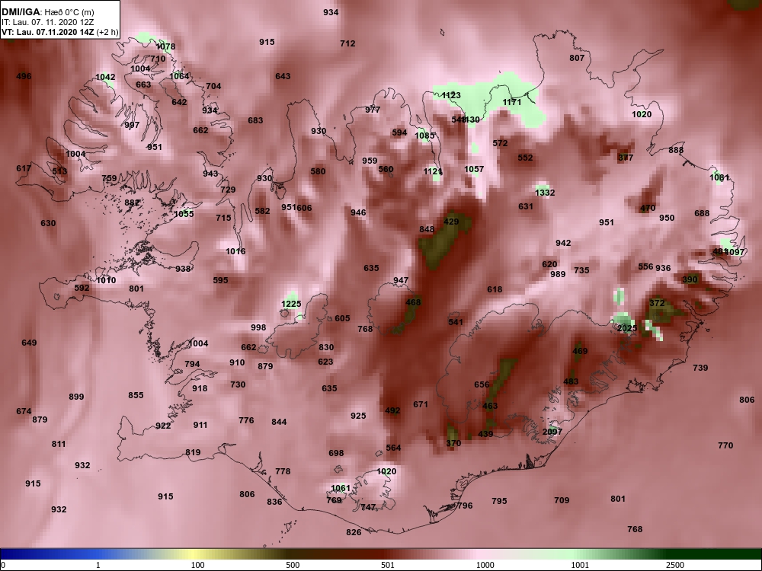Click the map value 372
Screen dimensions: 762x571
[657, 303]
